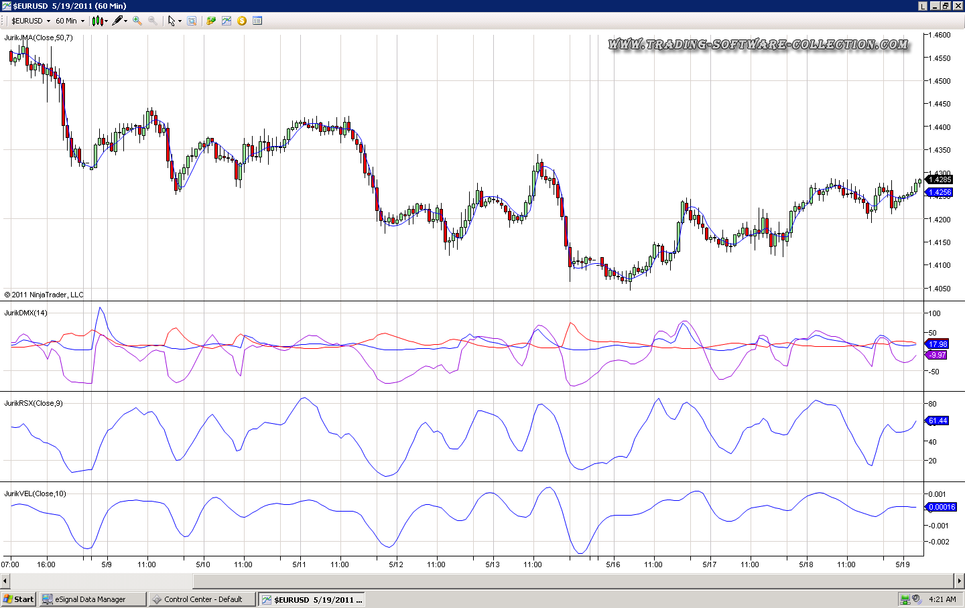Screen dimensions: 965x608
Task: Open the strategies gold coin icon
Action: [x=242, y=21]
